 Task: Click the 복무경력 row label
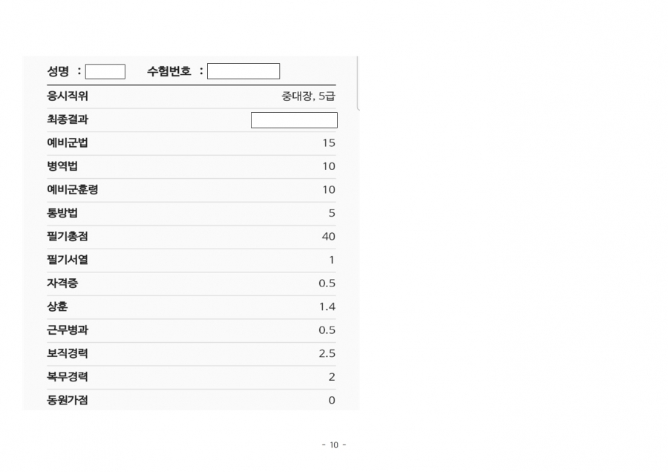point(68,377)
